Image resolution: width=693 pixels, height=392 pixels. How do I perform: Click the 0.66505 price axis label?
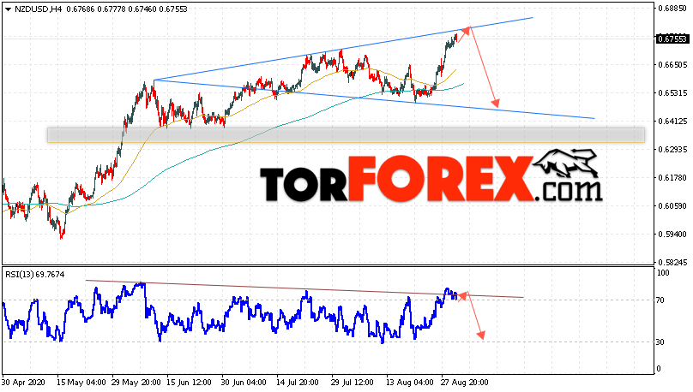click(x=672, y=65)
